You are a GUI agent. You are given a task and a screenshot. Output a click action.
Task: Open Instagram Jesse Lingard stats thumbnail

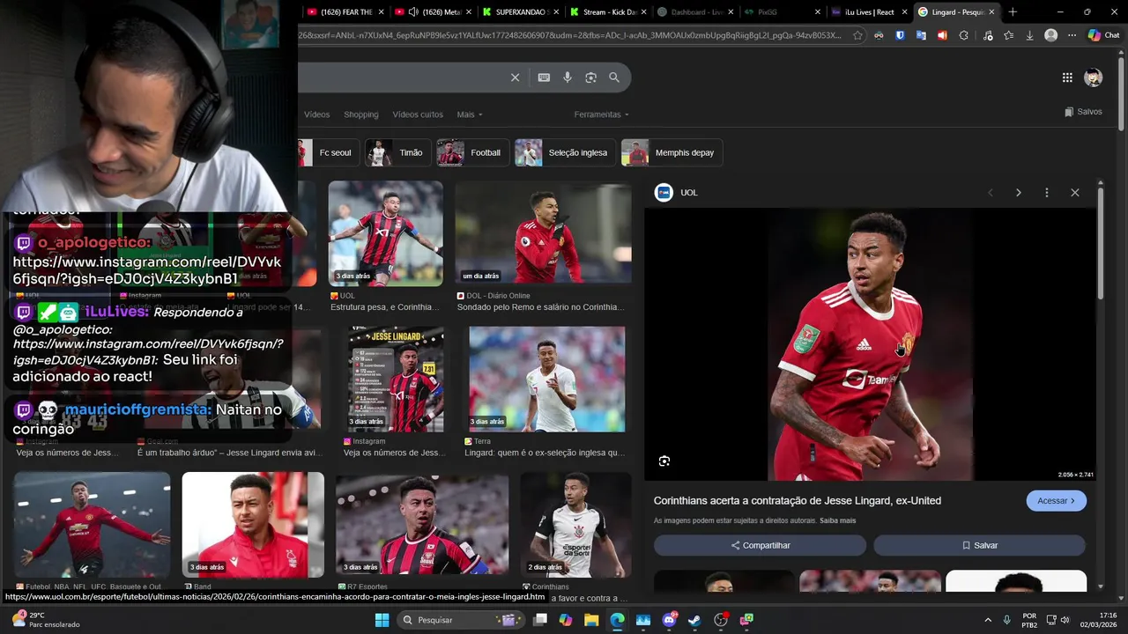point(396,379)
